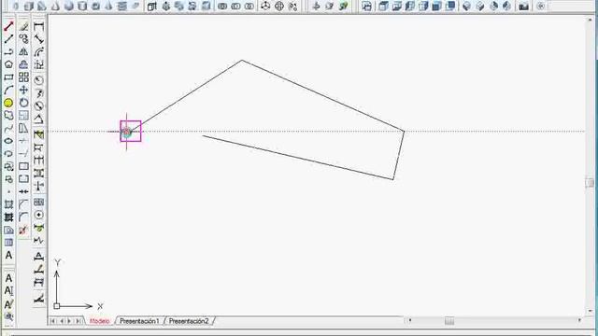Choose the Angular dimension tool
The height and width of the screenshot is (336, 598).
click(x=38, y=119)
